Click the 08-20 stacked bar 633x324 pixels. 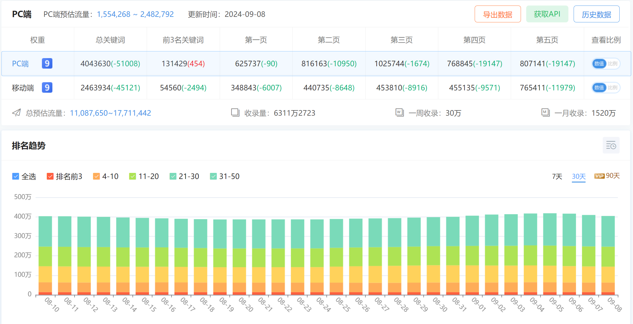[239, 257]
